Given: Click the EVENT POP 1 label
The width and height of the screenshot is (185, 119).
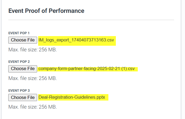Looking at the screenshot, I should point(19,33).
